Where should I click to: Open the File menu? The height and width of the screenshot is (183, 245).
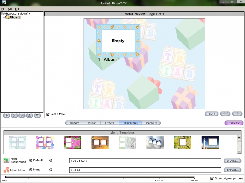click(3, 9)
